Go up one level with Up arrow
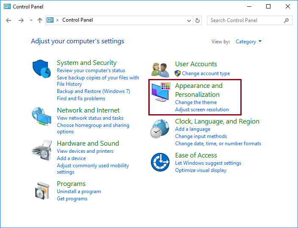298x228 pixels. [x=40, y=20]
